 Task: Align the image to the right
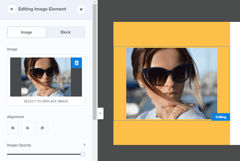[x=42, y=128]
